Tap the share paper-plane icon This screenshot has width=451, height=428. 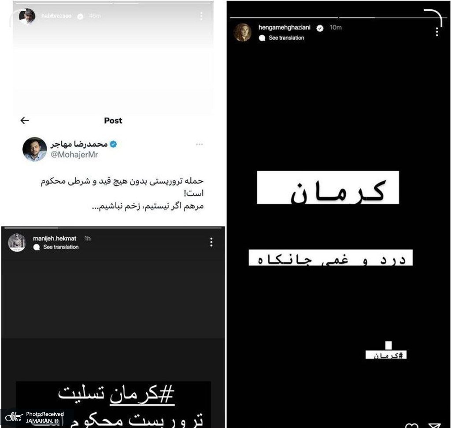[434, 425]
